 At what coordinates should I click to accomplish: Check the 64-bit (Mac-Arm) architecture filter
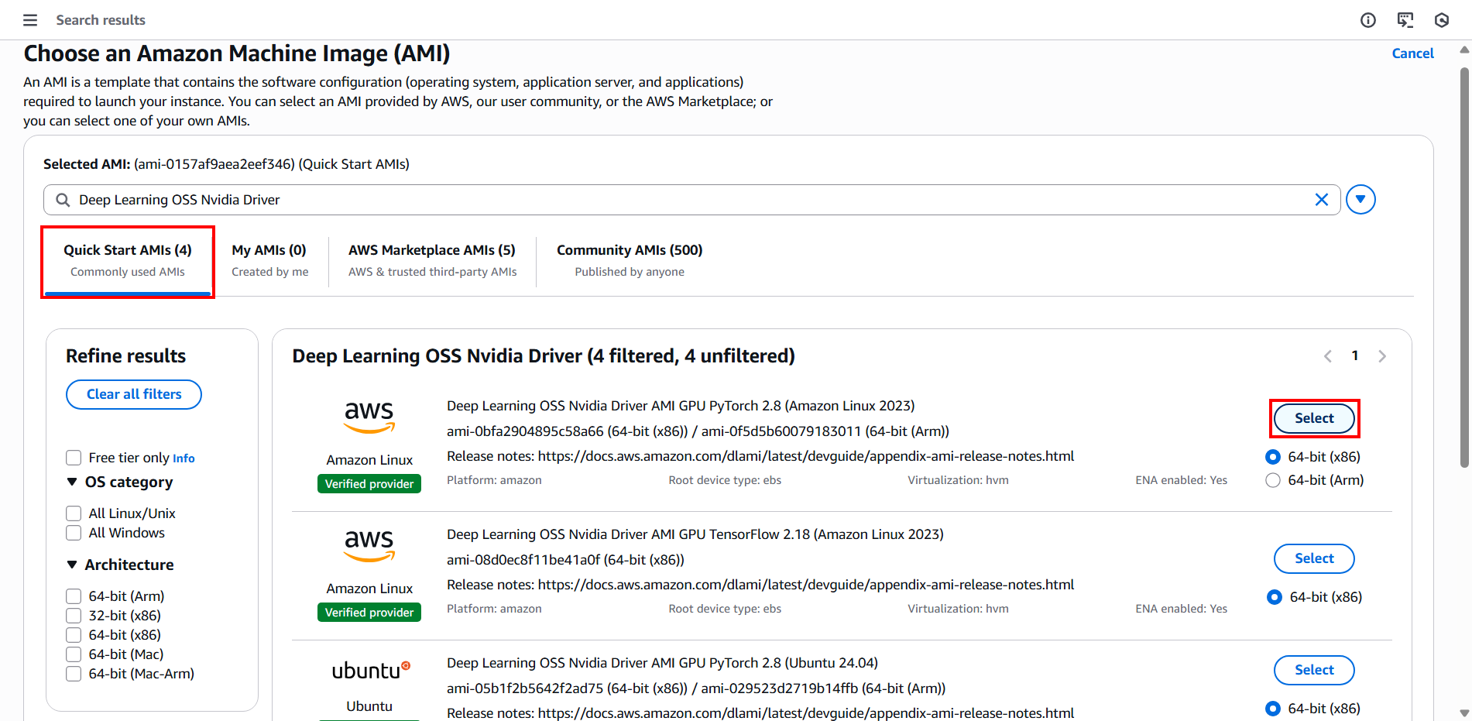tap(74, 674)
